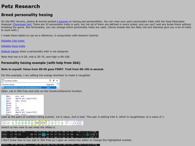The image size is (195, 146).
Task: Click the 'Note to myself' bold line
Action: tap(52, 69)
